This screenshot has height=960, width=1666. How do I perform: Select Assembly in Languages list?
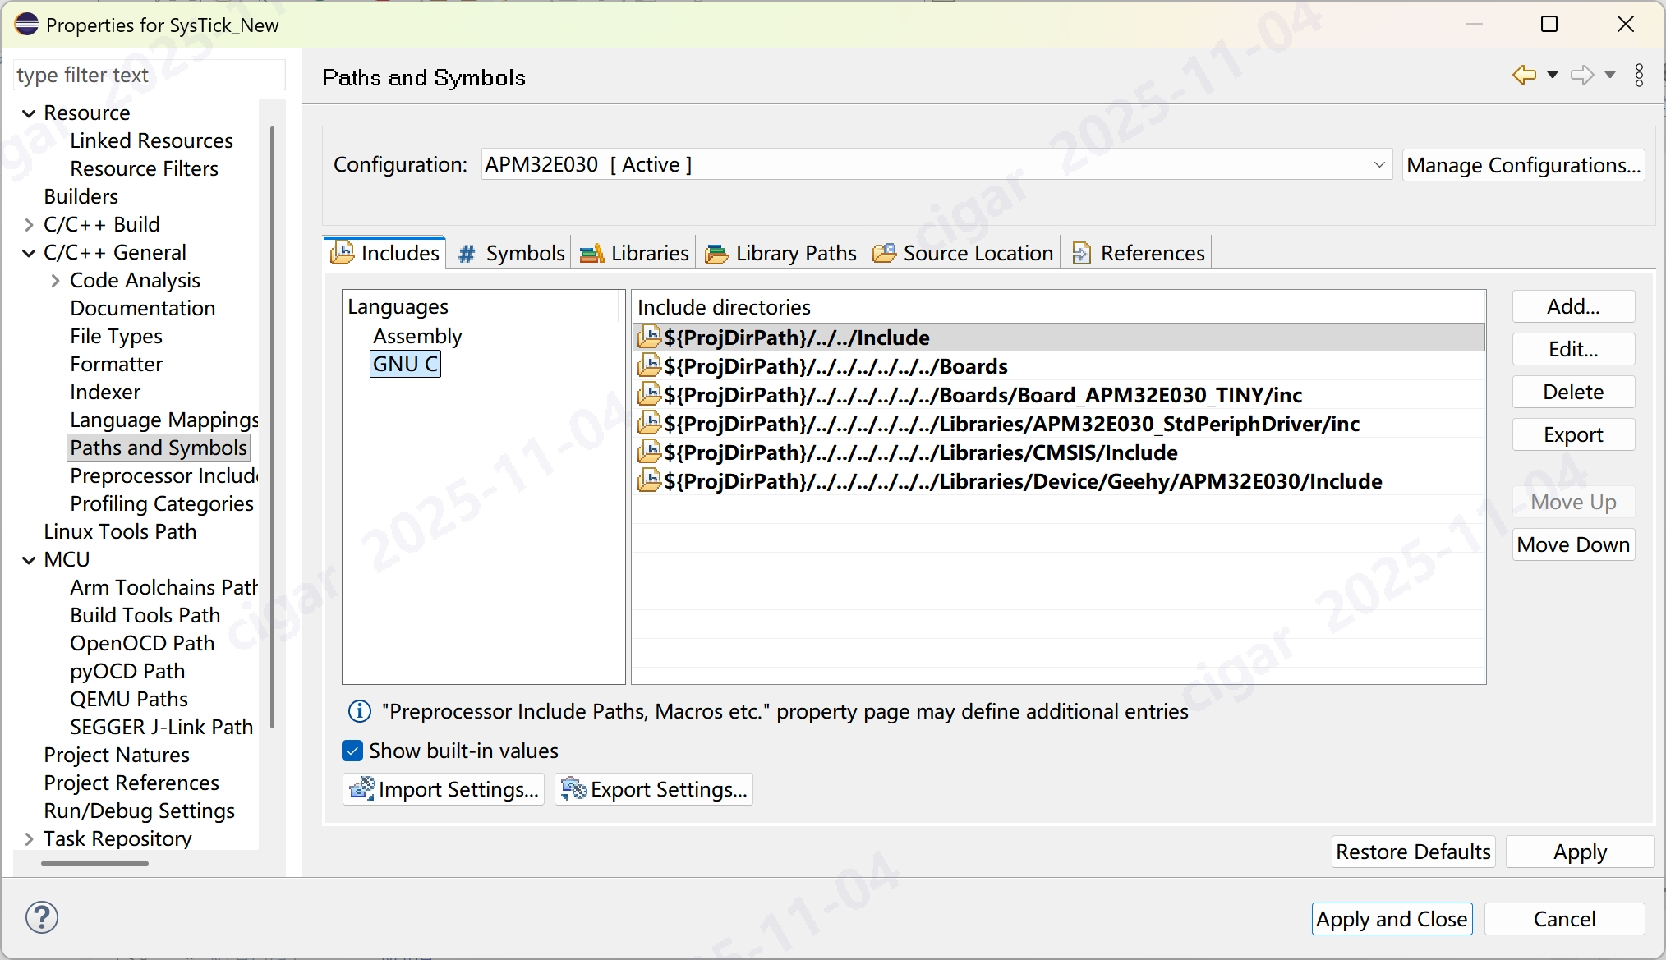point(417,336)
